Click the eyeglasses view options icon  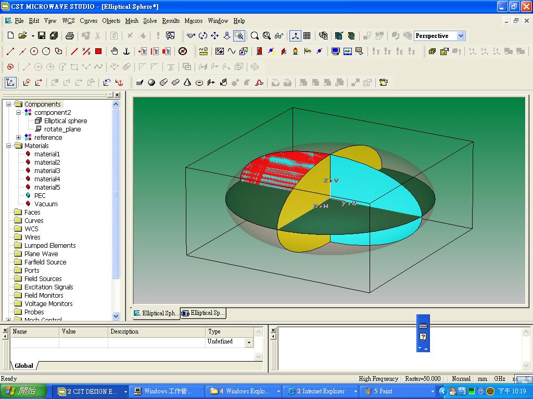(279, 35)
